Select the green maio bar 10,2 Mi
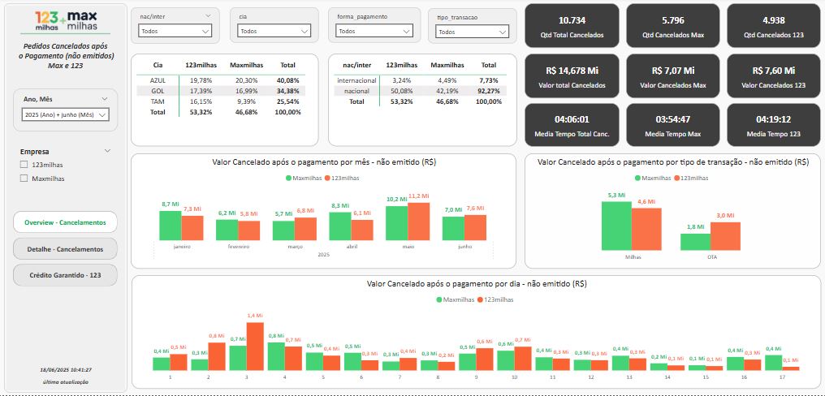The image size is (825, 396). (x=397, y=223)
